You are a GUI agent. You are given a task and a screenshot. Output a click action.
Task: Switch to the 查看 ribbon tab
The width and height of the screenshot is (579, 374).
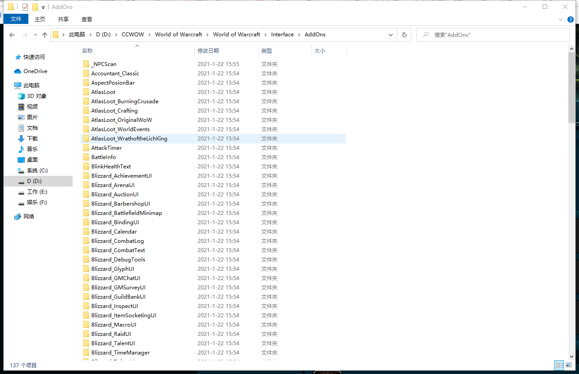point(87,19)
